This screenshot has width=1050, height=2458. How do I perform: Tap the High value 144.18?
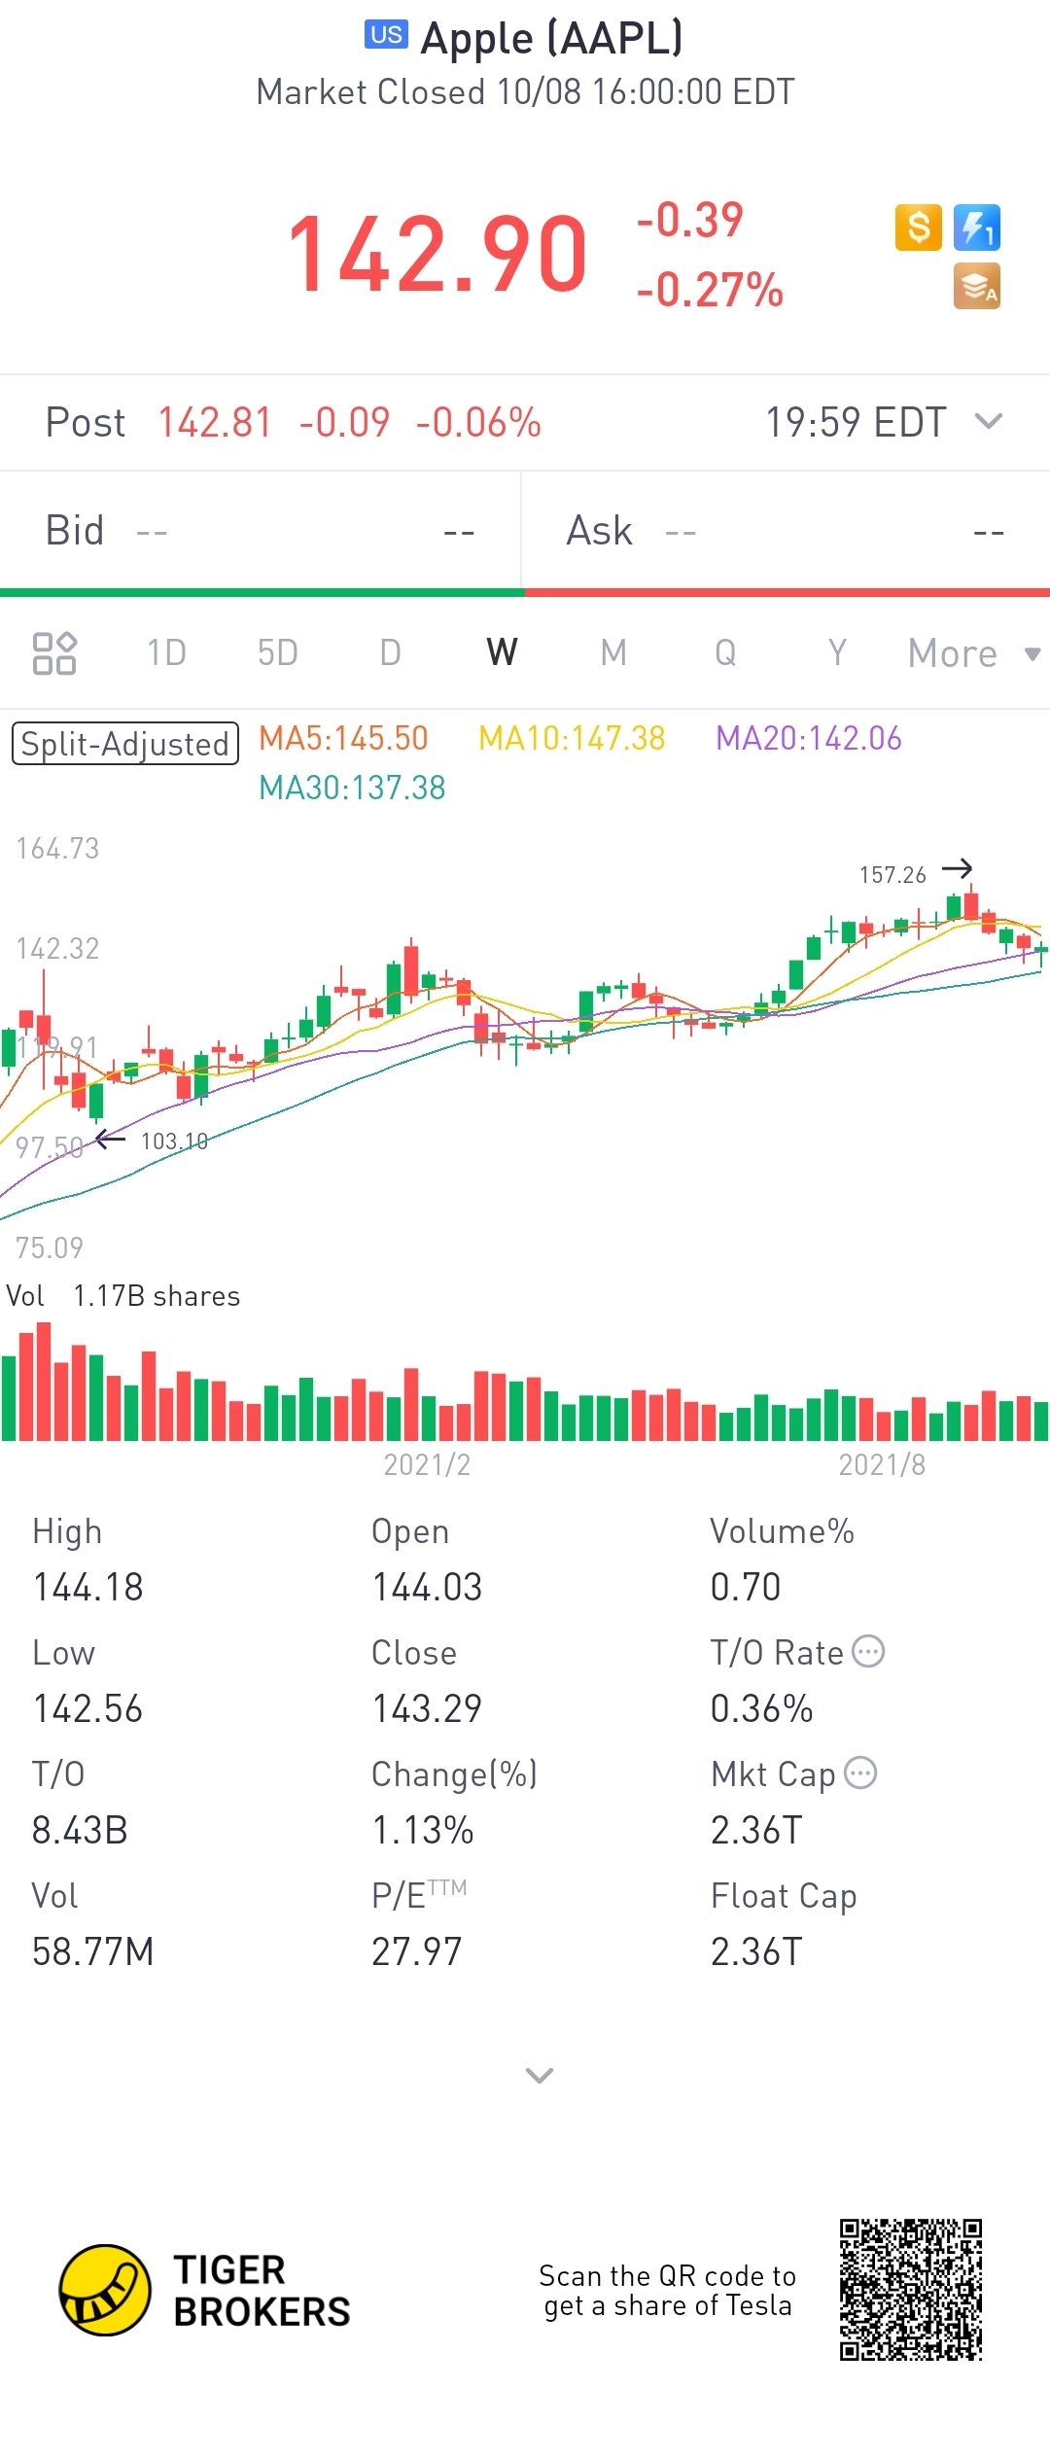(88, 1588)
